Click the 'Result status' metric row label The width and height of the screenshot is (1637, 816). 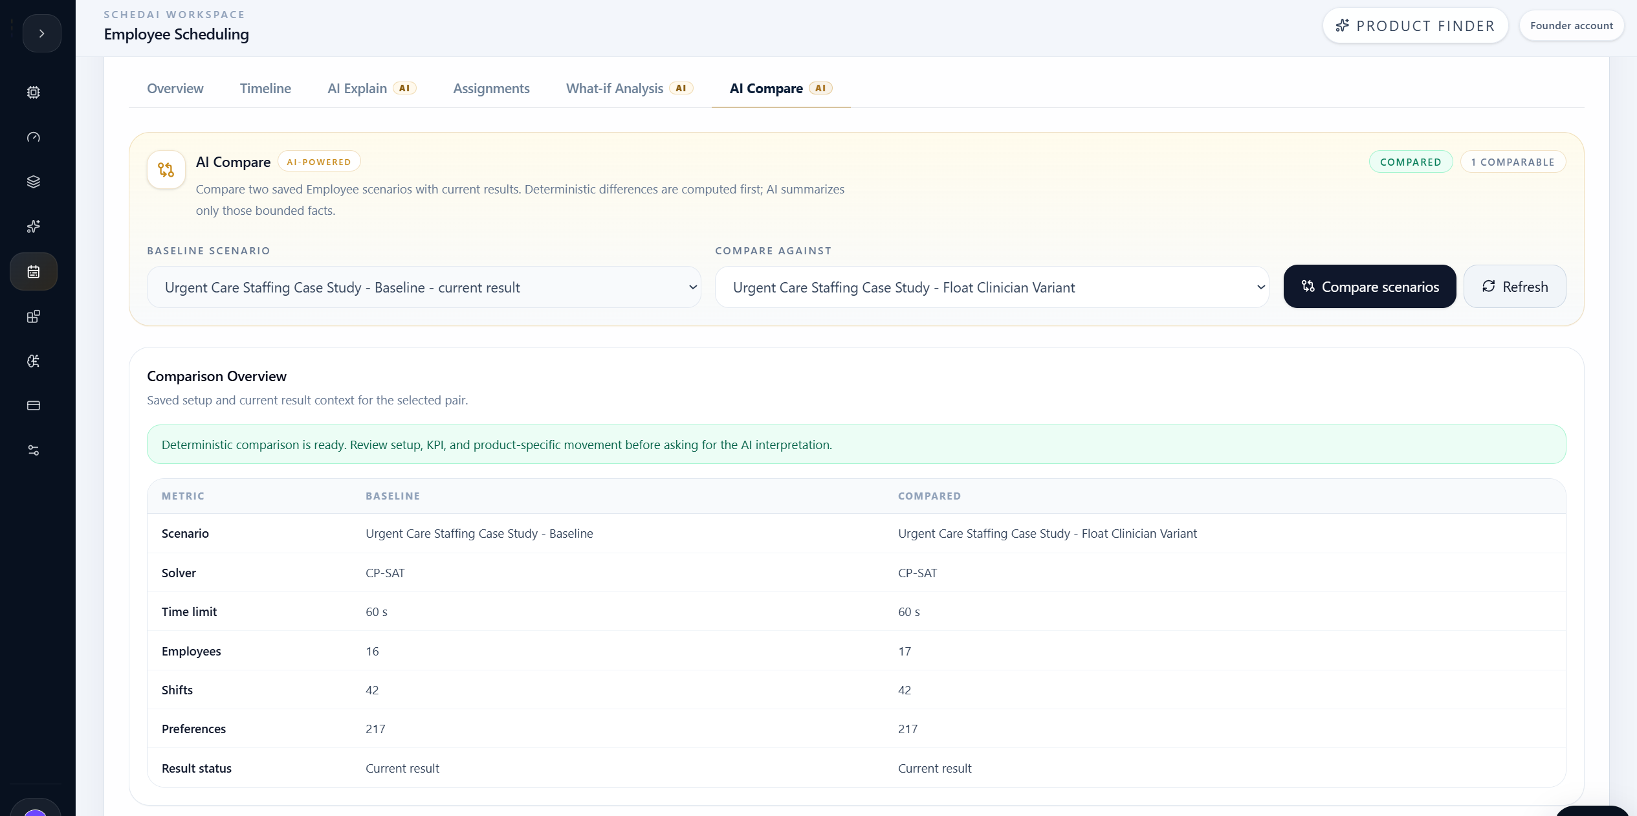(196, 769)
